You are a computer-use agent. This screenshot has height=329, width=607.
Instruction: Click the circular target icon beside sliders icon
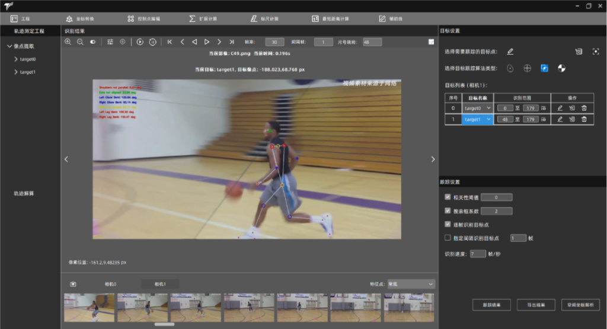coord(122,42)
